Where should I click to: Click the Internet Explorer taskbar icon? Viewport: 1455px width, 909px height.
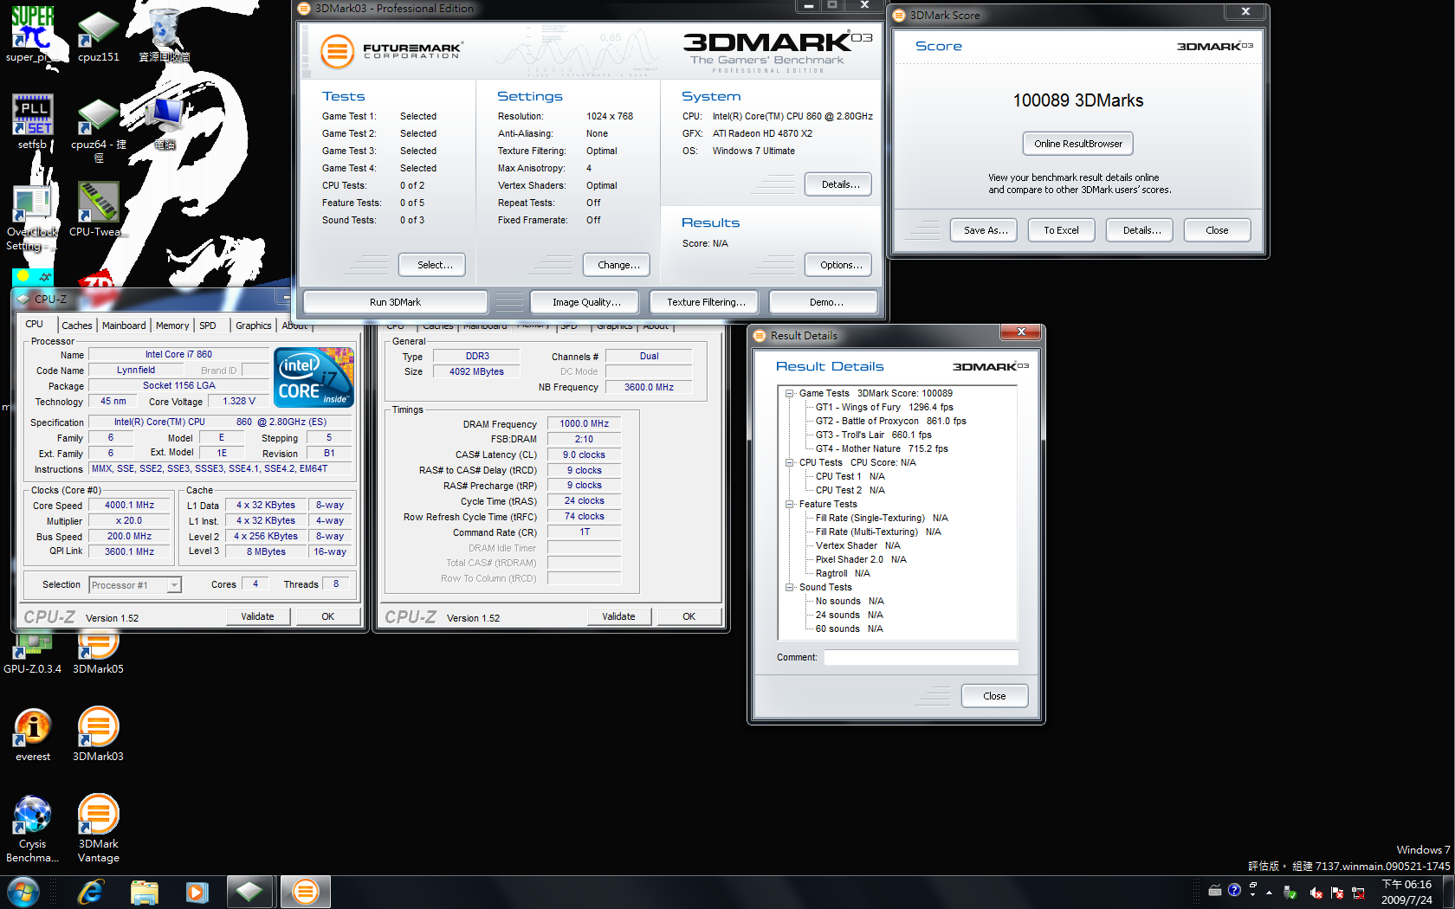[x=90, y=892]
